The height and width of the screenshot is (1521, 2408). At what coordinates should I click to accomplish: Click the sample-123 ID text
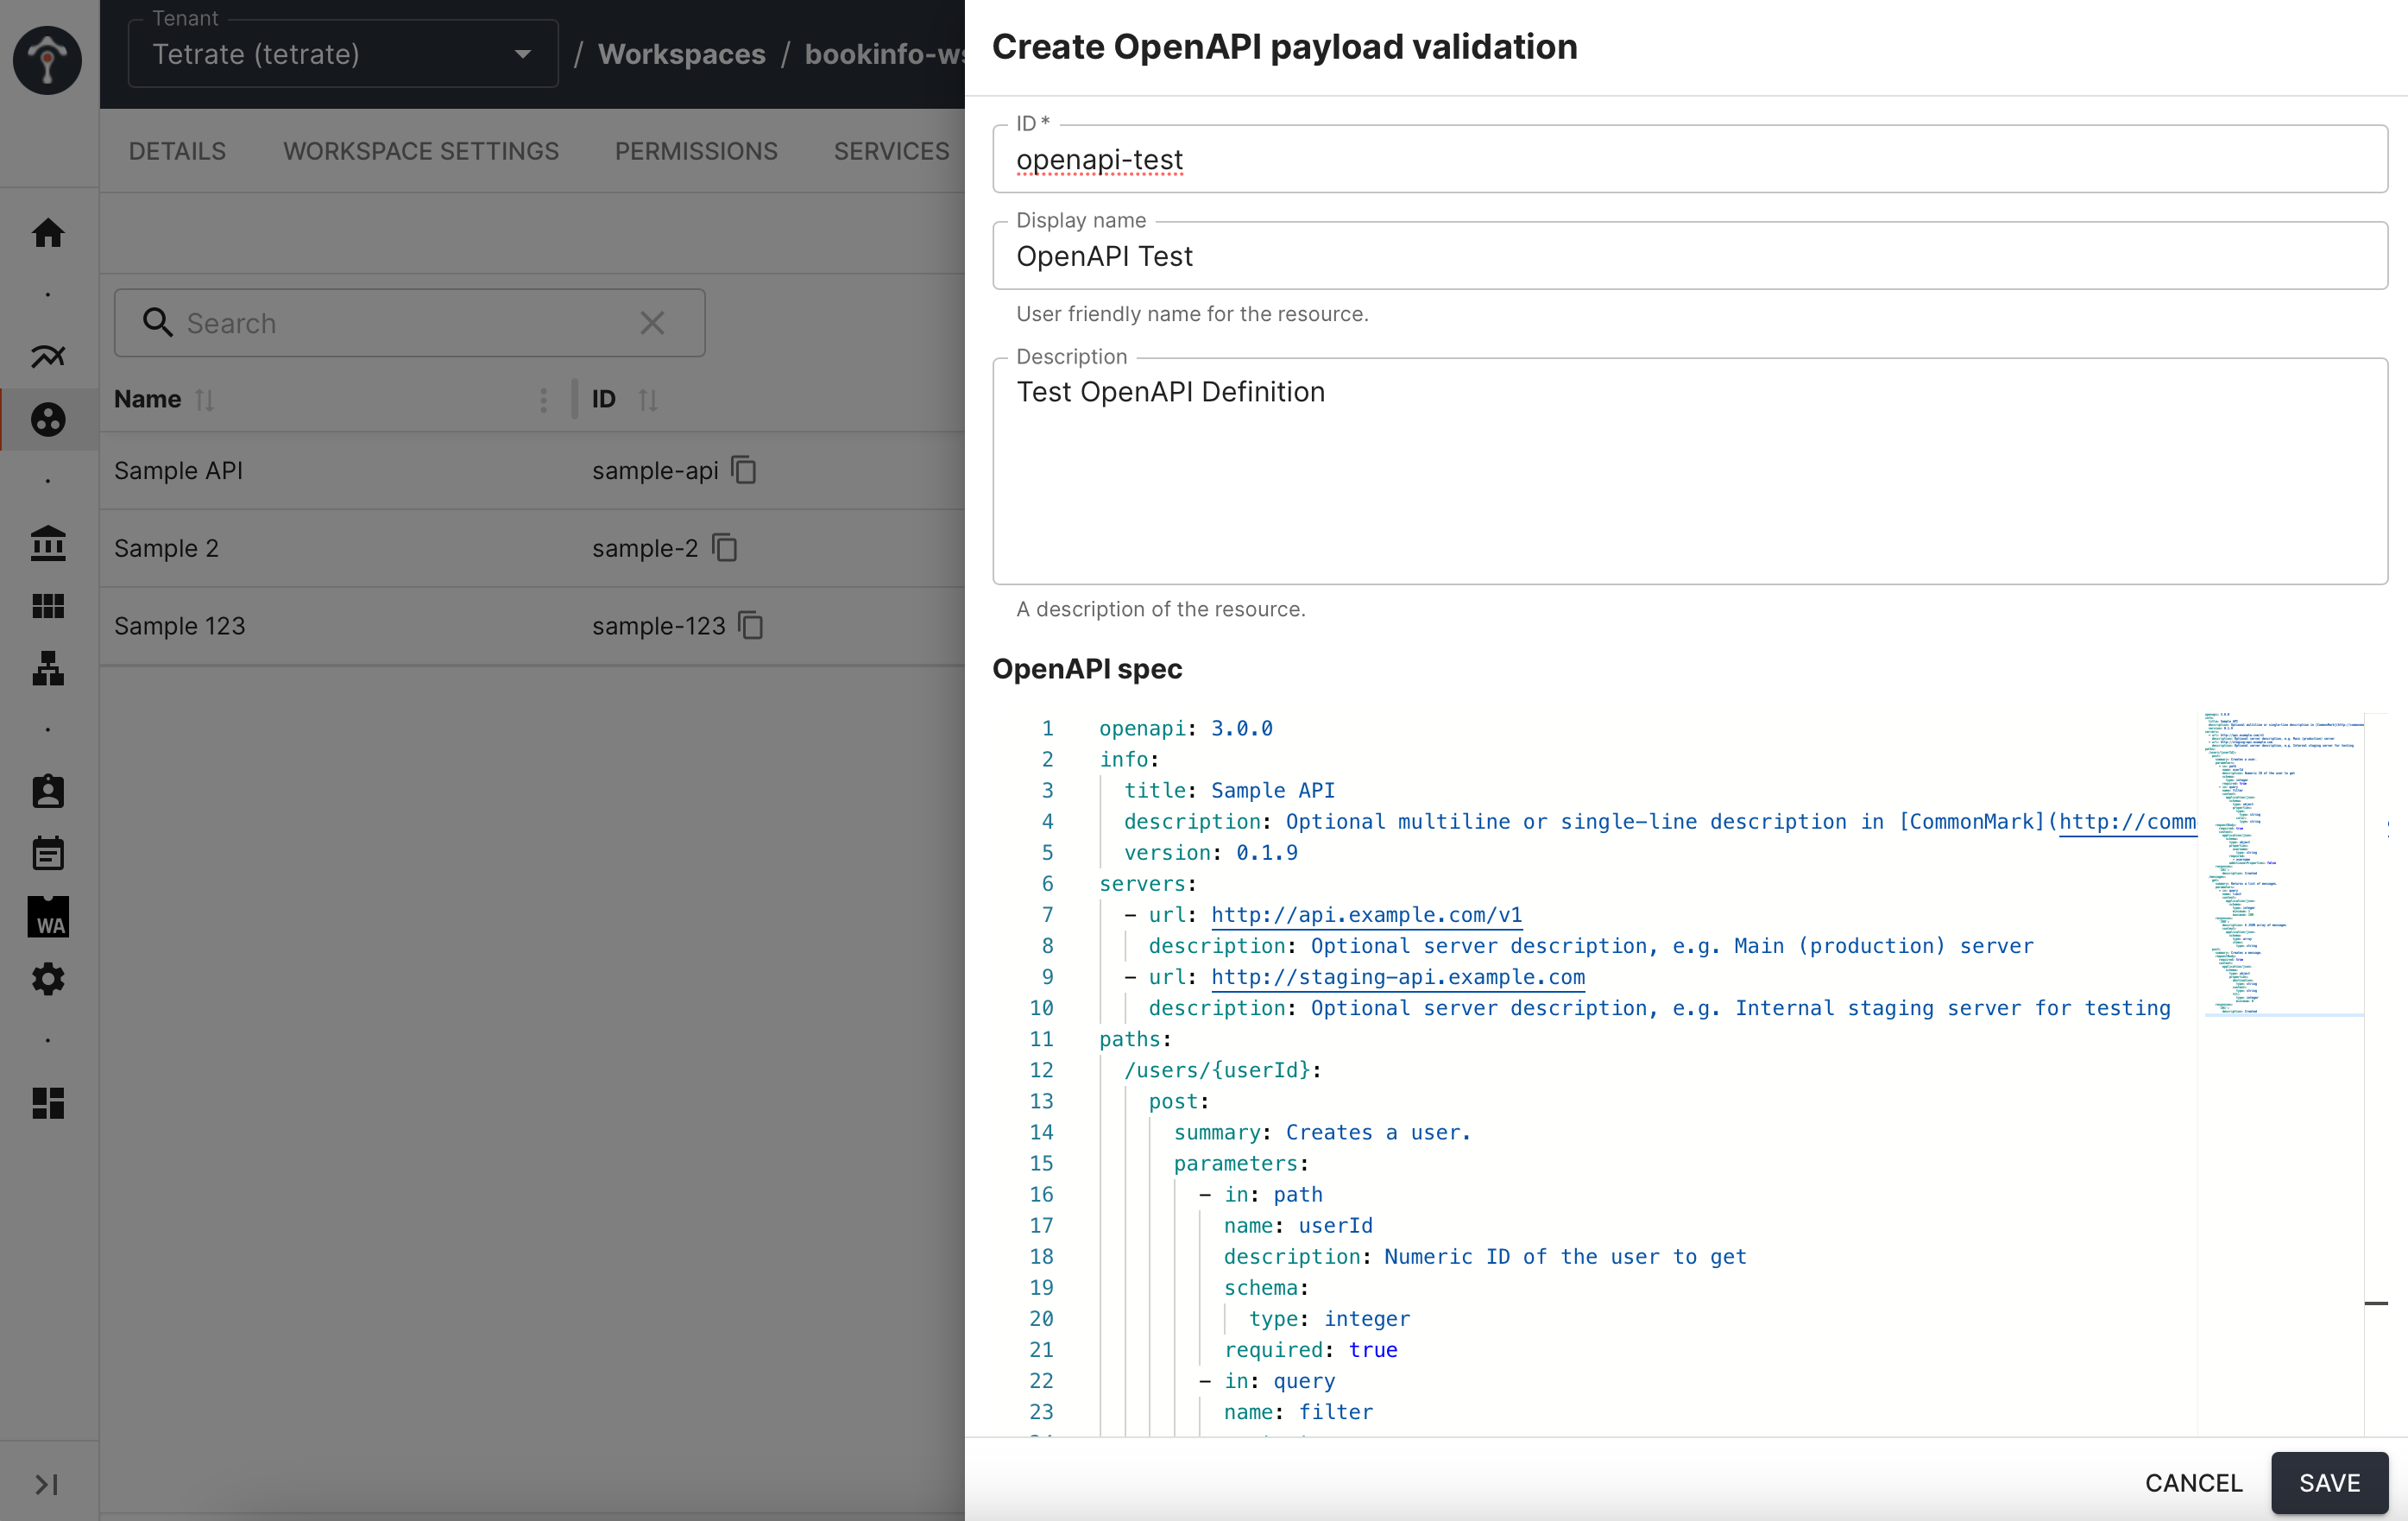click(x=658, y=626)
